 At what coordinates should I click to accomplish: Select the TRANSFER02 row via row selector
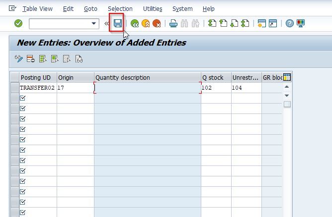15,88
